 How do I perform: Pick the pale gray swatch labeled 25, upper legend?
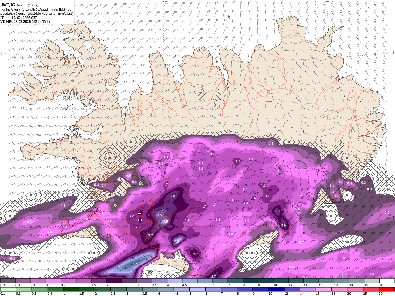[372, 281]
